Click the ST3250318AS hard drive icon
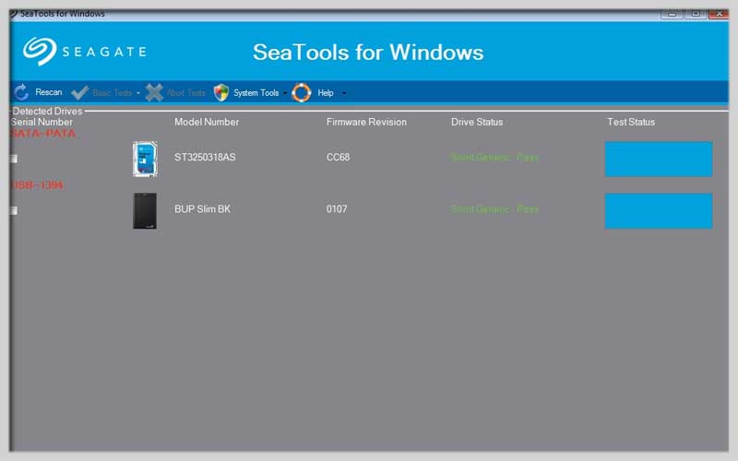 [145, 159]
